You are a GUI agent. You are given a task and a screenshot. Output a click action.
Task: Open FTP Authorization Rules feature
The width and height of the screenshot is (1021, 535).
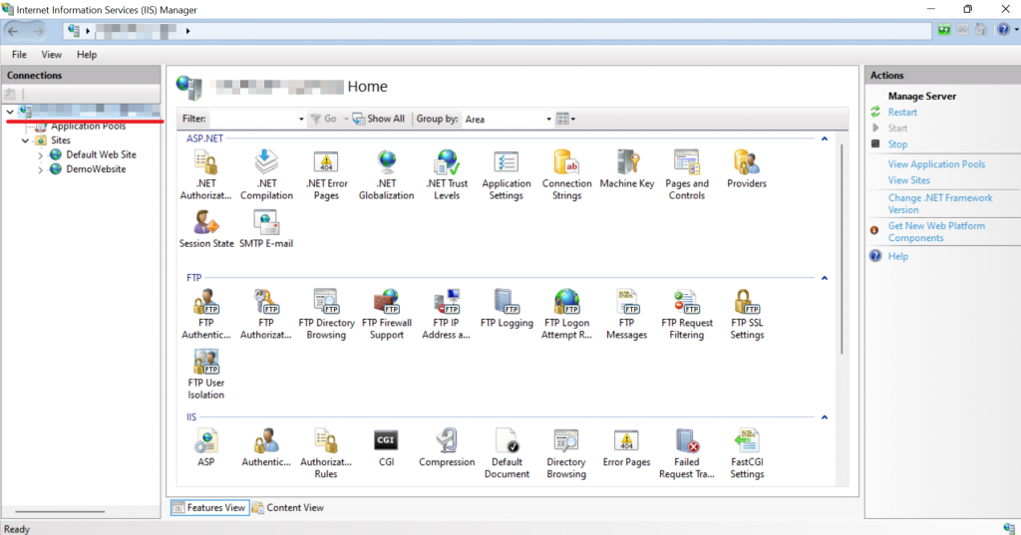click(266, 315)
